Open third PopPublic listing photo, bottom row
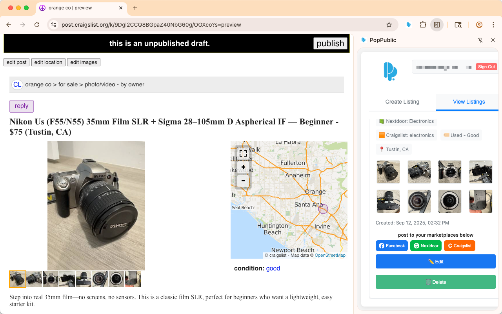 click(450, 201)
